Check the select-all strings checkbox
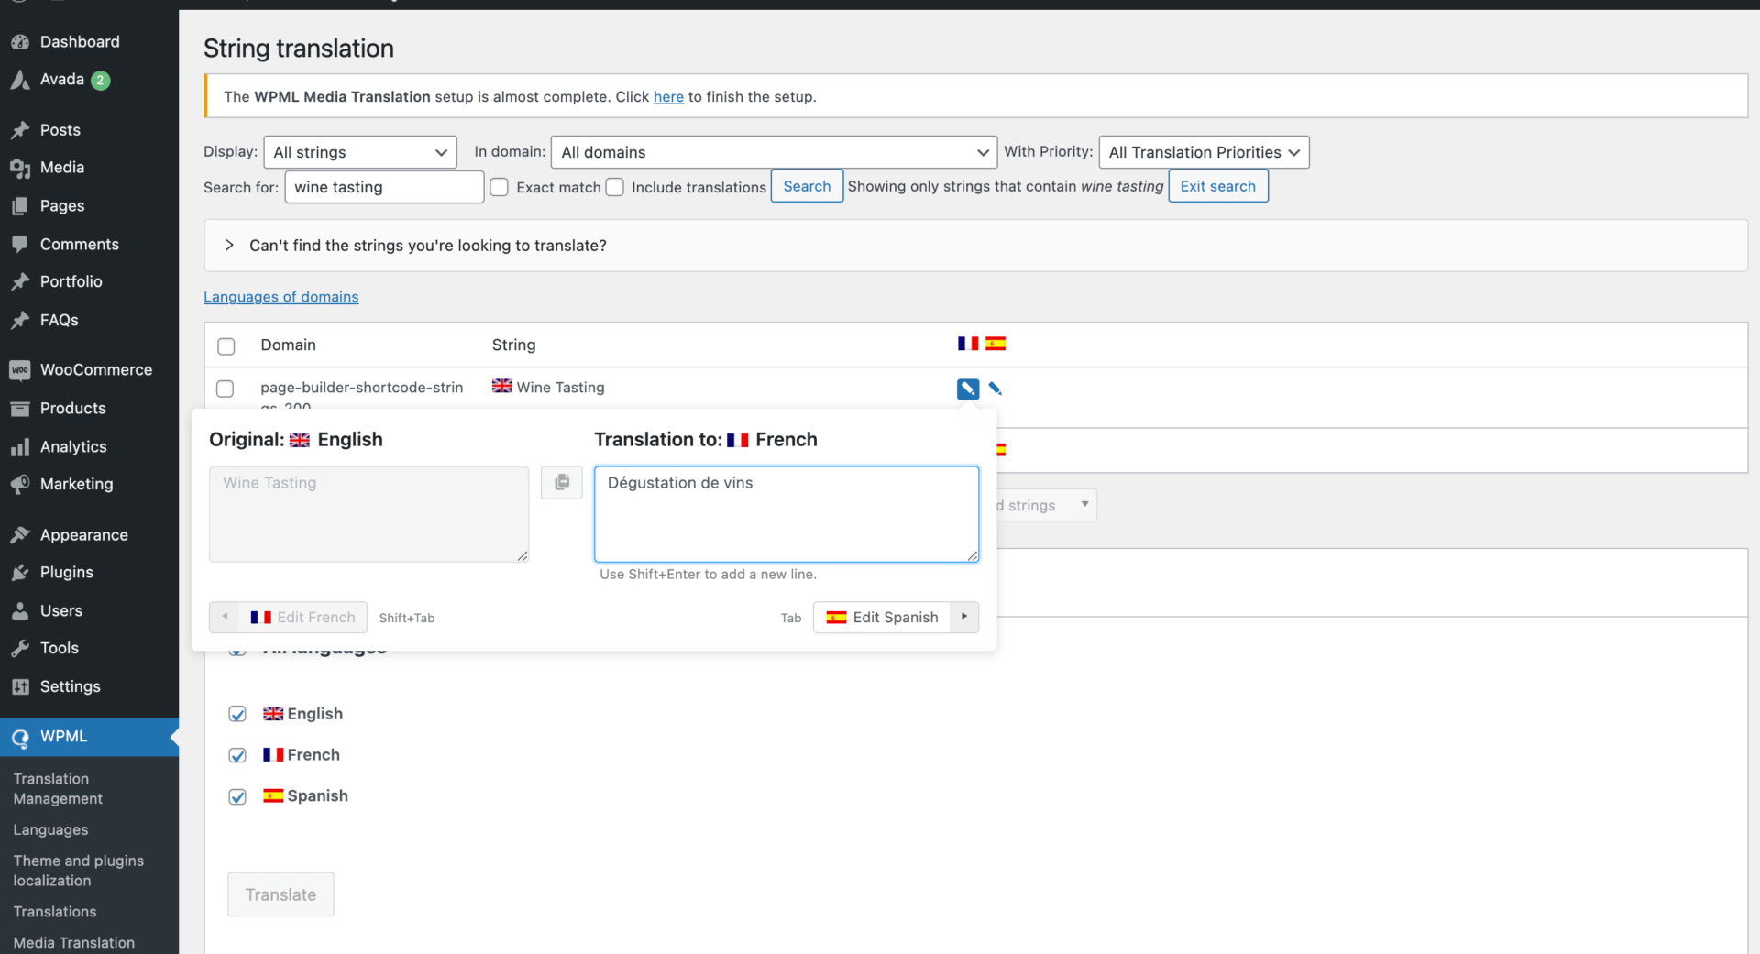The height and width of the screenshot is (954, 1760). 226,346
